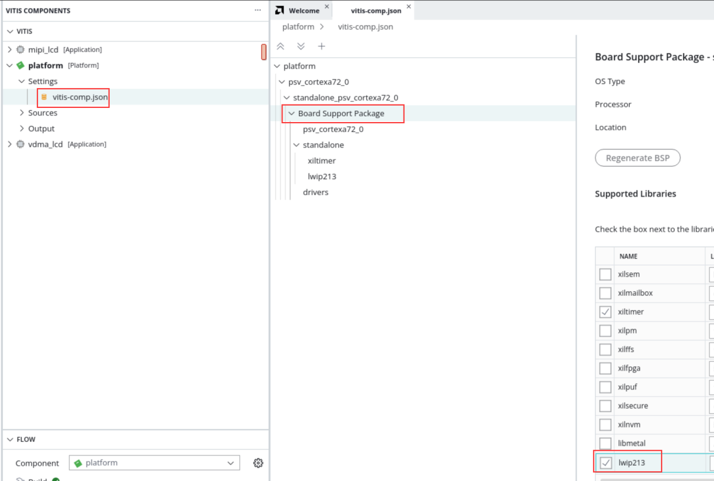Viewport: 714px width, 481px height.
Task: Expand the Sources folder chevron
Action: coord(22,112)
